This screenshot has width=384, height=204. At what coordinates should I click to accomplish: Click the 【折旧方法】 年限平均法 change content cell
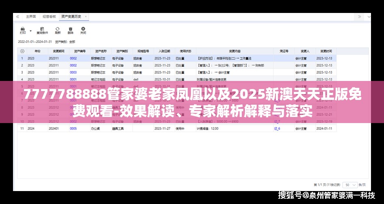(234, 58)
